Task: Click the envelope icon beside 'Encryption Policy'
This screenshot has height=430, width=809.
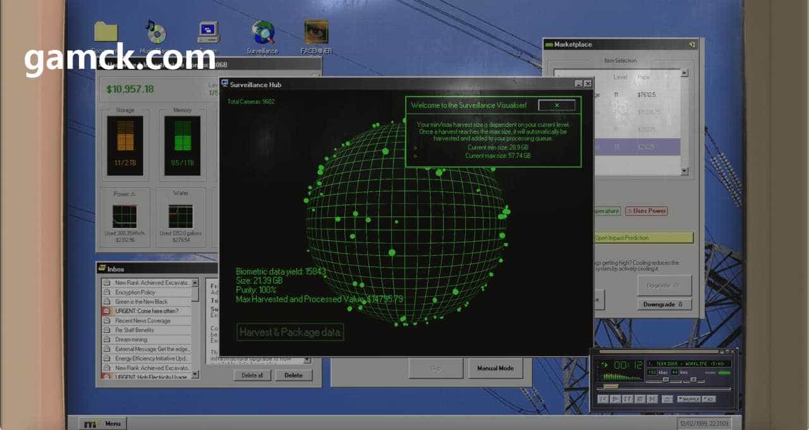Action: (107, 292)
